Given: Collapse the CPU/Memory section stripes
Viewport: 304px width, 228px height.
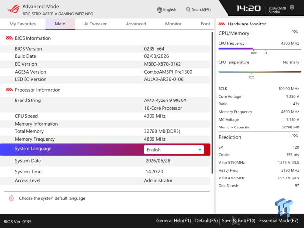Looking at the screenshot, I should (295, 31).
